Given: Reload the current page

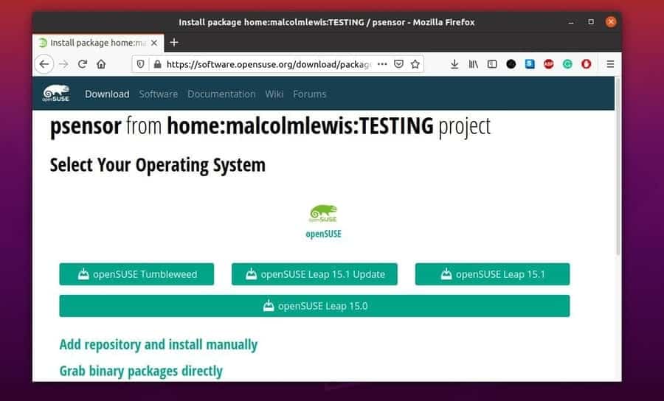Looking at the screenshot, I should tap(83, 64).
